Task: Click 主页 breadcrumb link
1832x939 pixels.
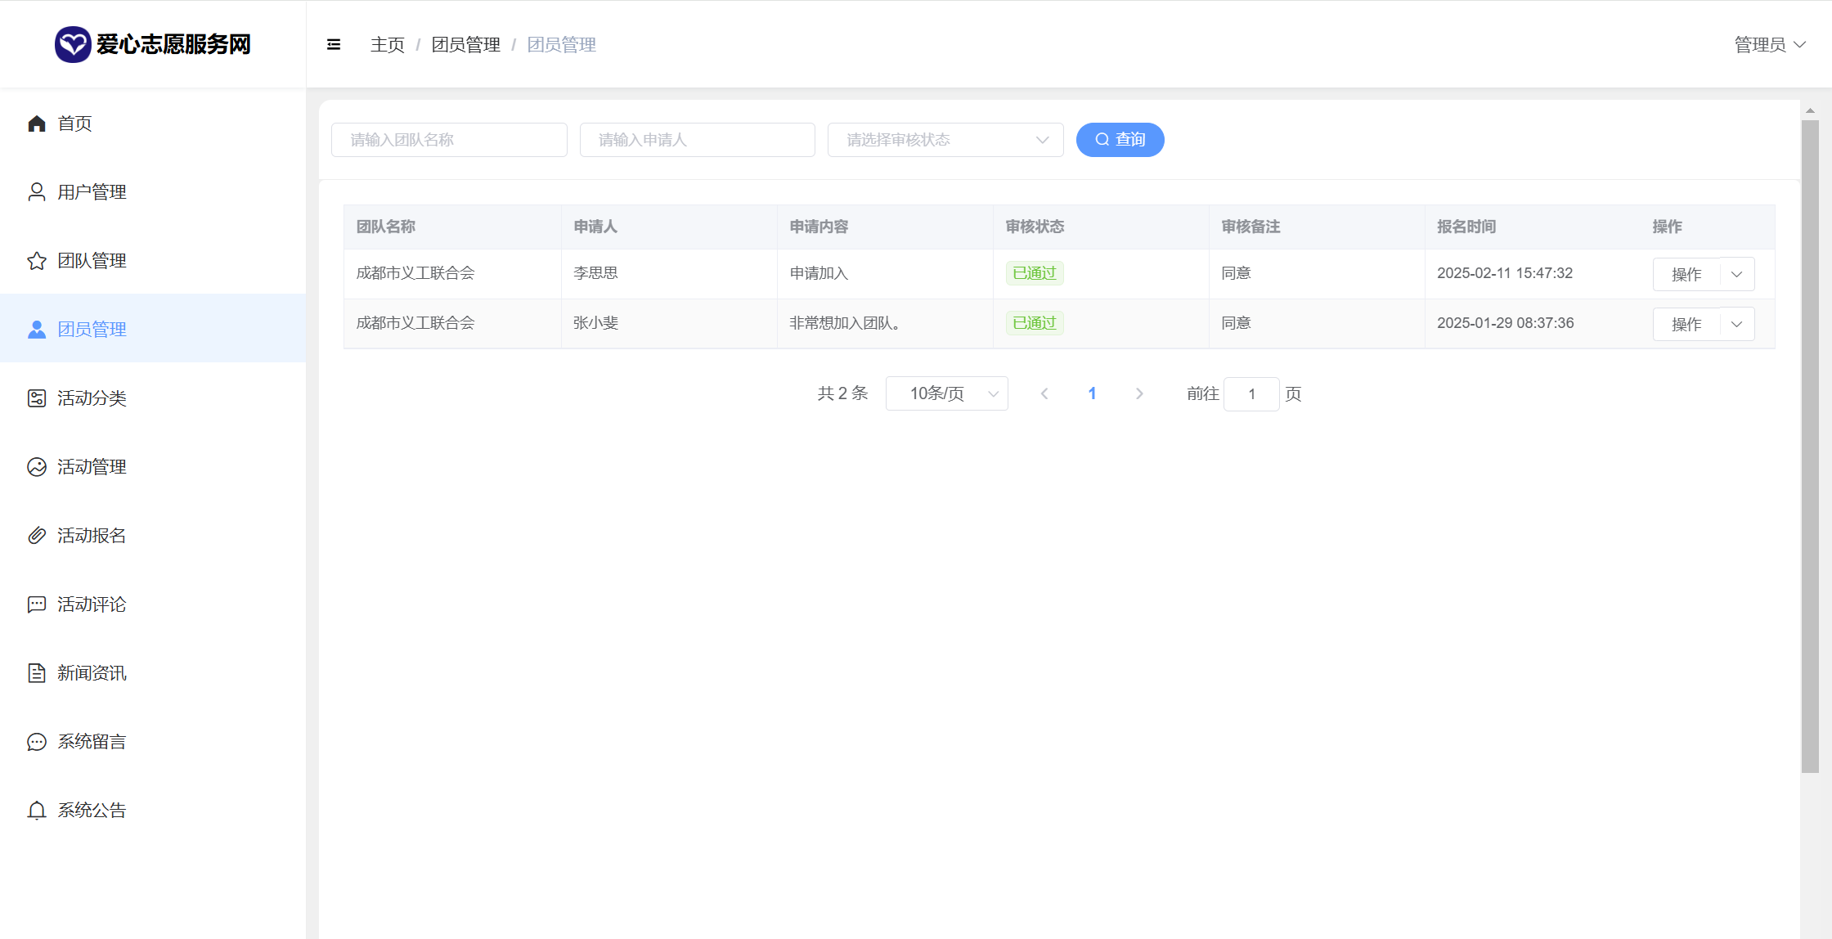Action: pos(387,44)
